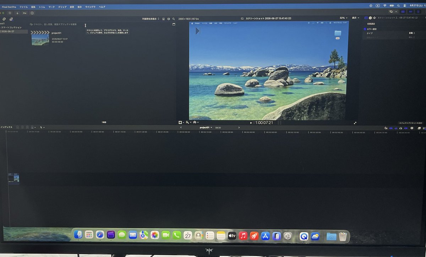The height and width of the screenshot is (257, 426).
Task: Open the retime speed dropdown
Action: [196, 122]
